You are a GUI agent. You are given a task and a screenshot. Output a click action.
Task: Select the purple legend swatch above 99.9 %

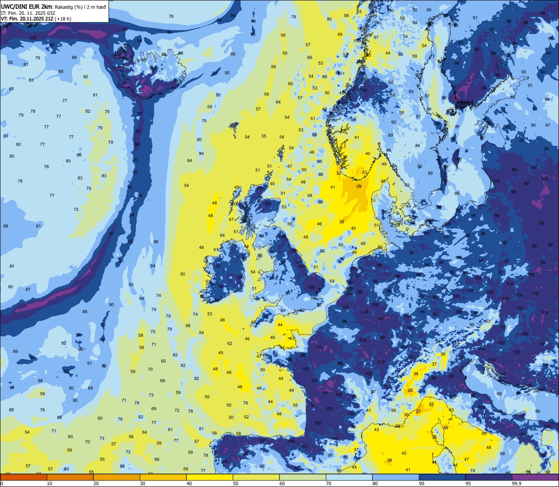(535, 477)
